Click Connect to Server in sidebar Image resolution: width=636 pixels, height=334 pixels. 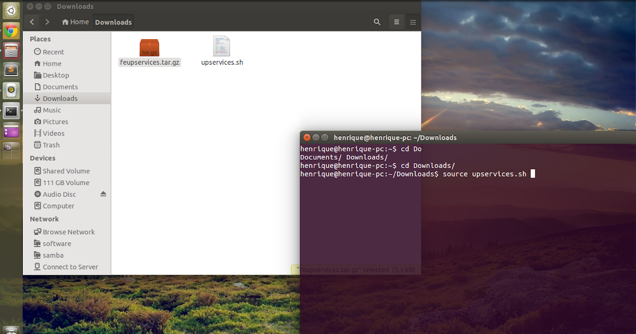tap(67, 267)
